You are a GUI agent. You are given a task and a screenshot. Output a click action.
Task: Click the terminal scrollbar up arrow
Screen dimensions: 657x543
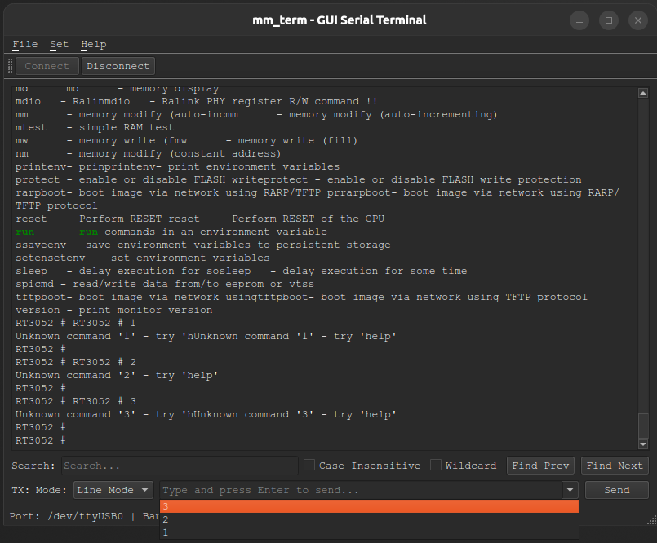pyautogui.click(x=643, y=93)
